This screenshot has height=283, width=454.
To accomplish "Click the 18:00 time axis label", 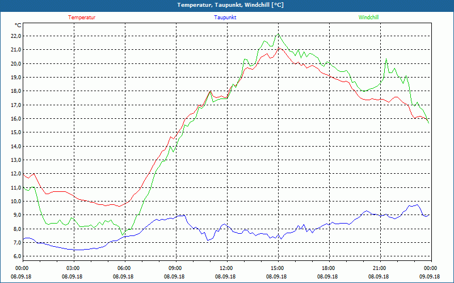I will (329, 268).
